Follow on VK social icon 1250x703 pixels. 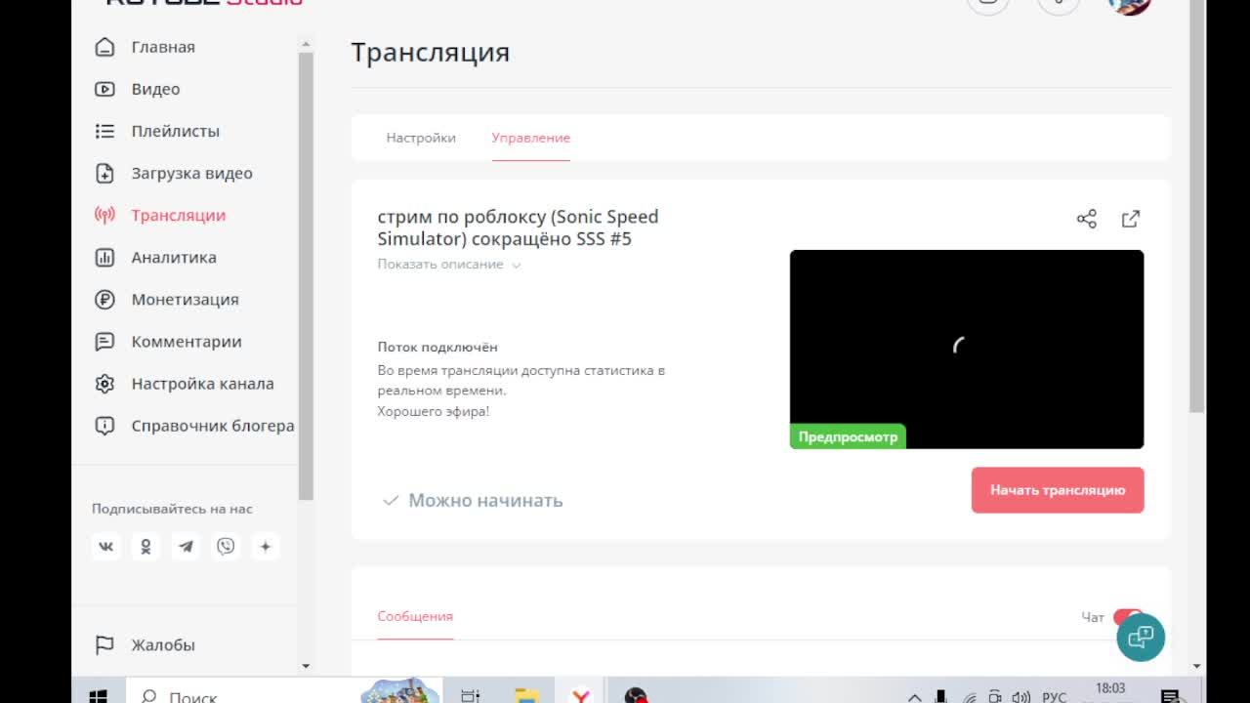click(105, 547)
